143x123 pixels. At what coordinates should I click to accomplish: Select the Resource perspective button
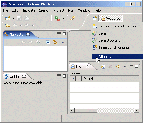tap(110, 19)
